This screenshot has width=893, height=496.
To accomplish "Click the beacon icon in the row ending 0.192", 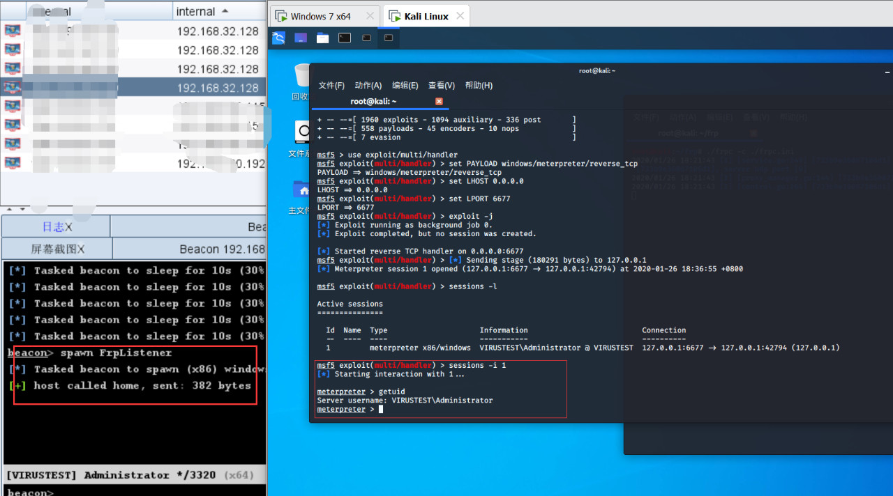I will (x=12, y=163).
